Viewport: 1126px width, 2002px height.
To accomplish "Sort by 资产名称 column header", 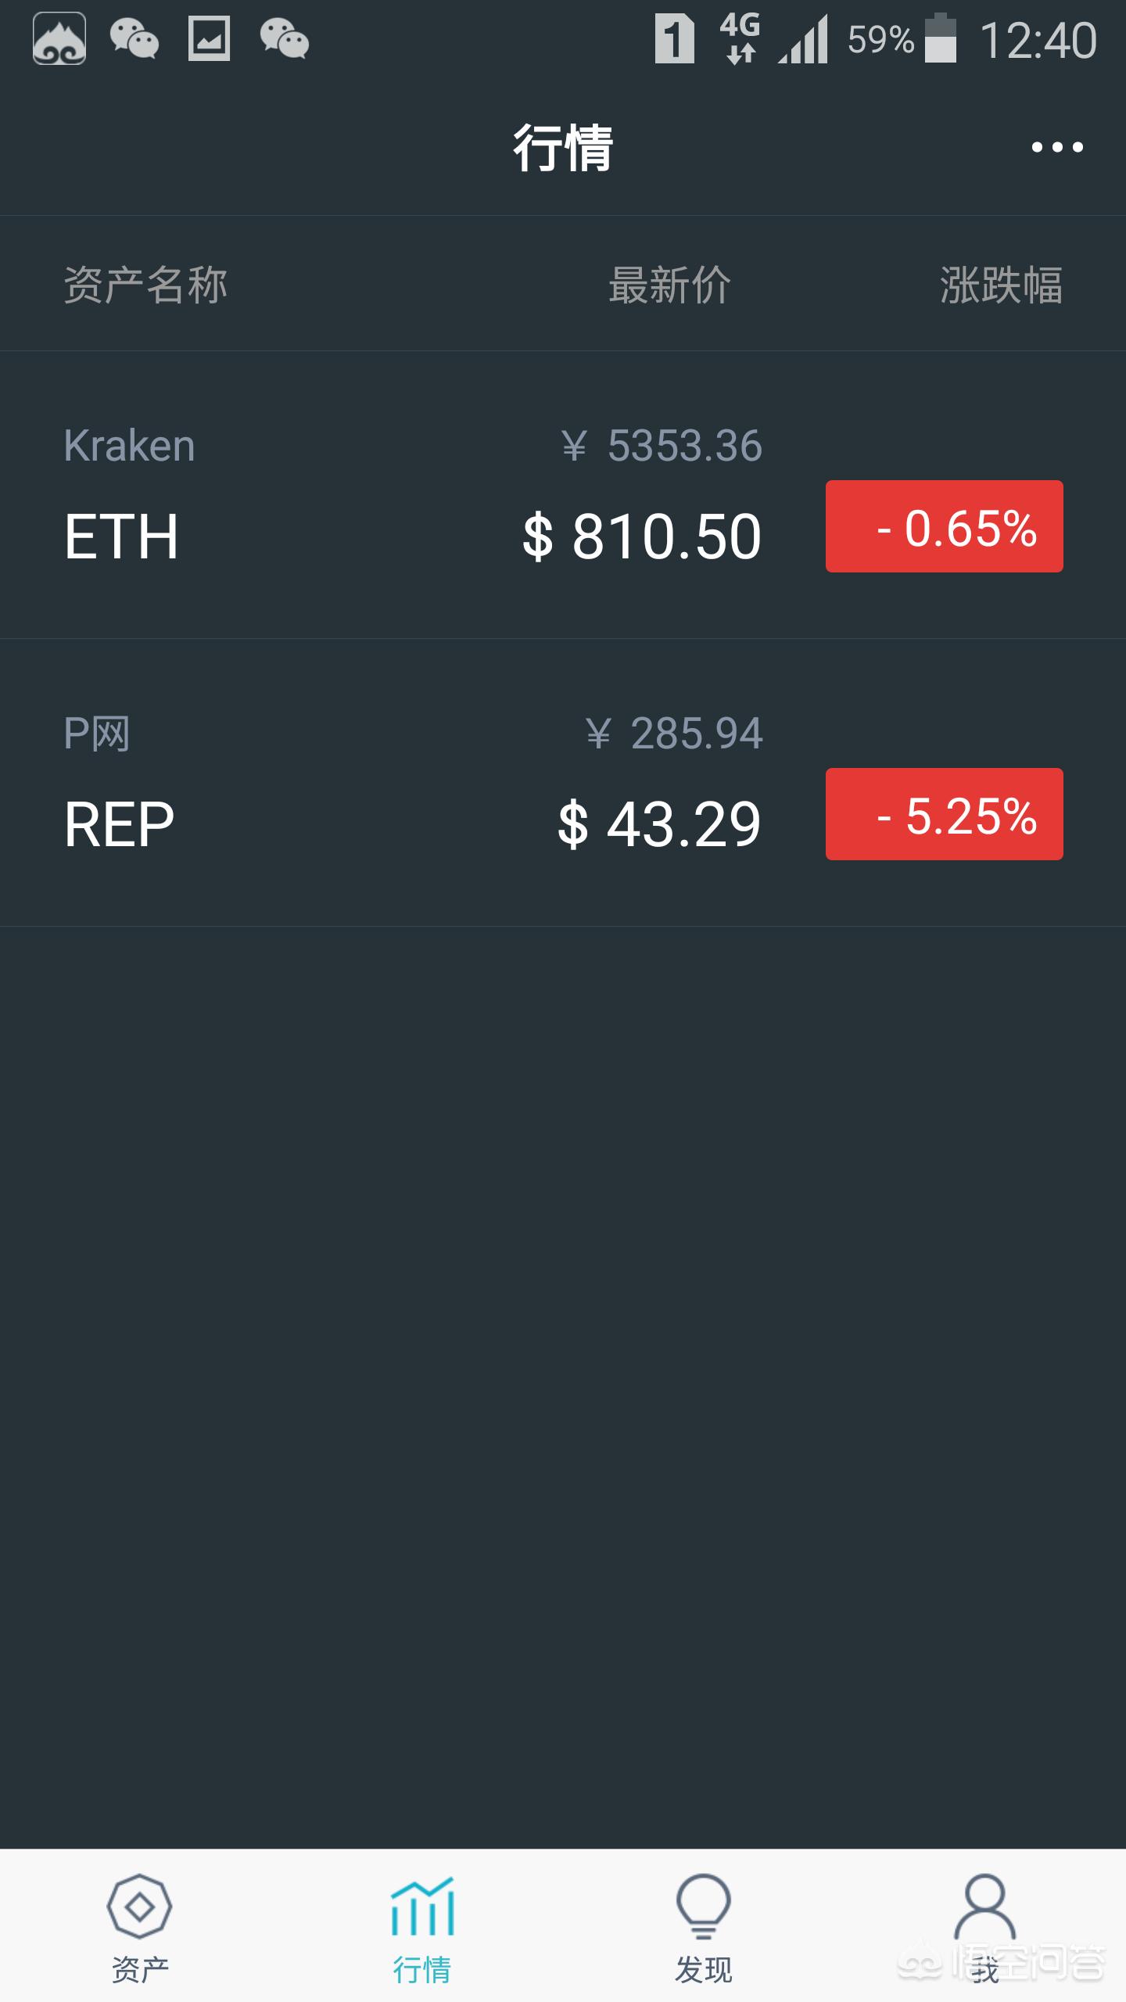I will click(x=145, y=285).
